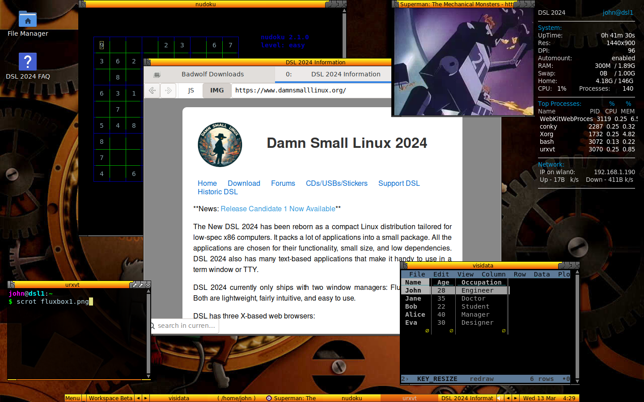Click the urxvt window title bar menu icon

point(12,285)
